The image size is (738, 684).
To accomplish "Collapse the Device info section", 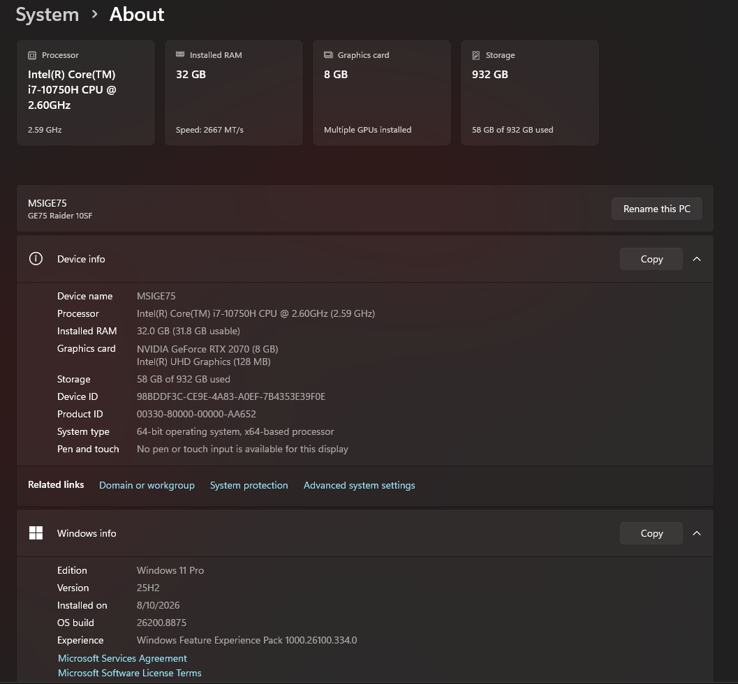I will tap(697, 259).
